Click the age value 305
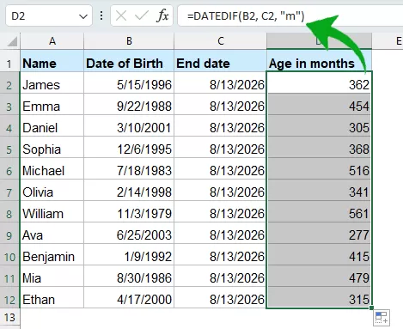403x329 pixels. pos(319,125)
